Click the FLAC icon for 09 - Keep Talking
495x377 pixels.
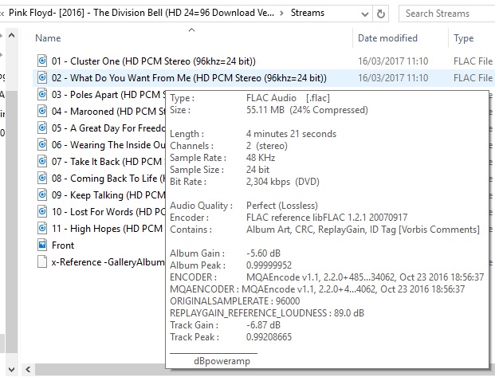click(42, 194)
